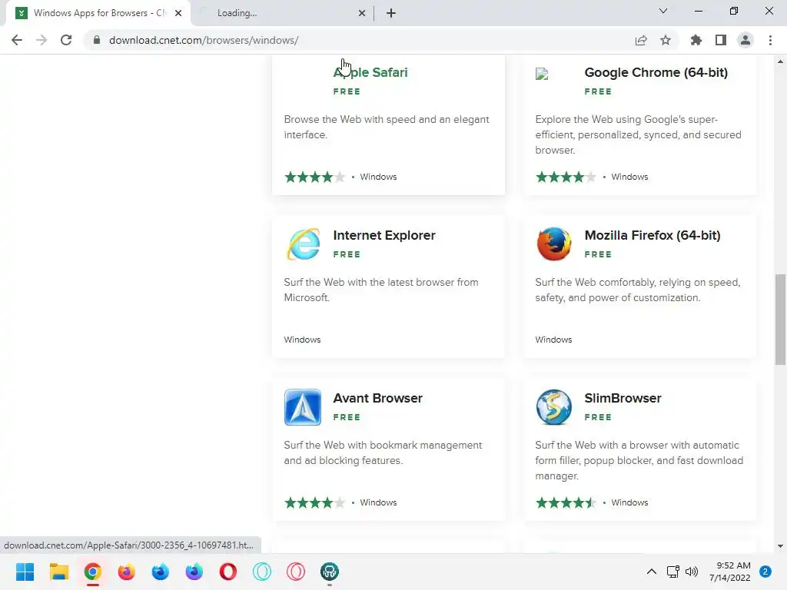Click the scroll down arrow of the page scrollbar
Viewport: 787px width, 590px height.
point(780,546)
